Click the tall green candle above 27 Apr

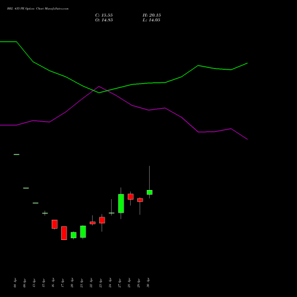(121, 203)
